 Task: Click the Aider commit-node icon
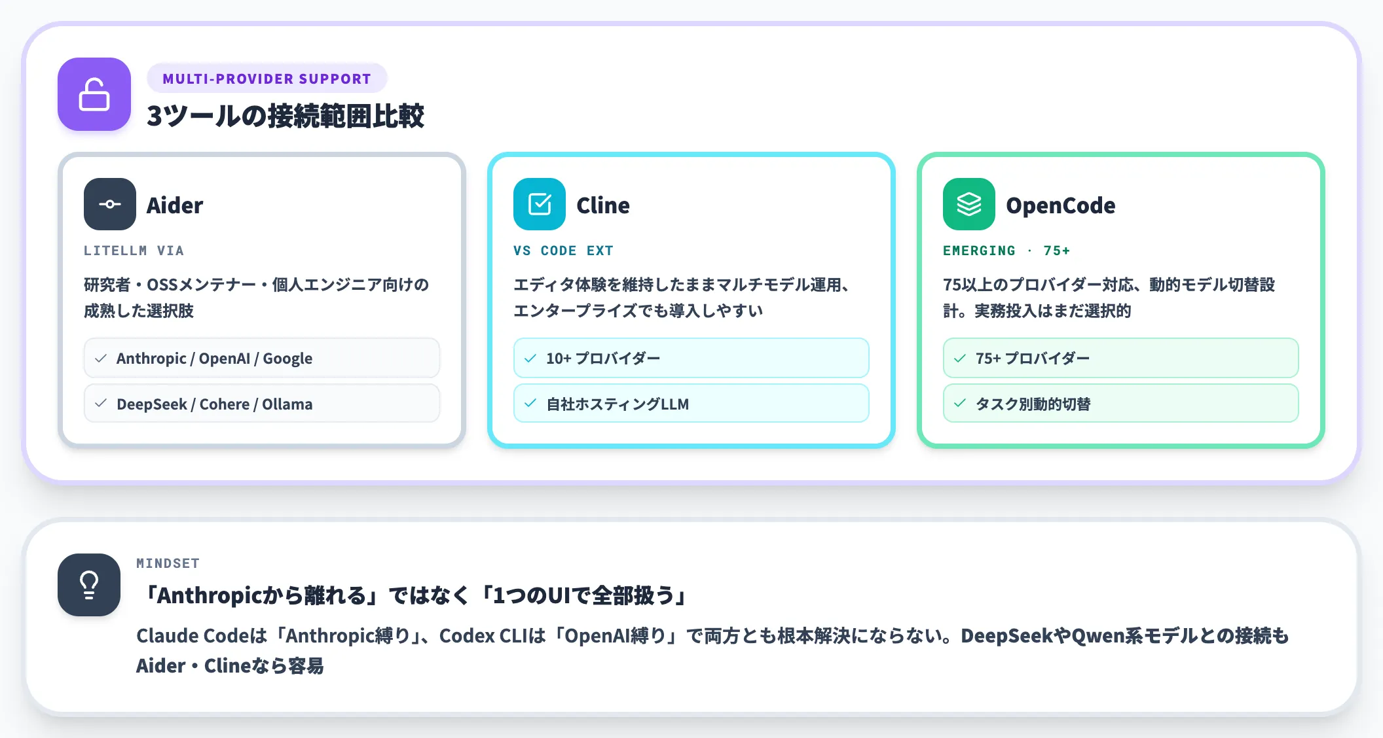pyautogui.click(x=110, y=204)
